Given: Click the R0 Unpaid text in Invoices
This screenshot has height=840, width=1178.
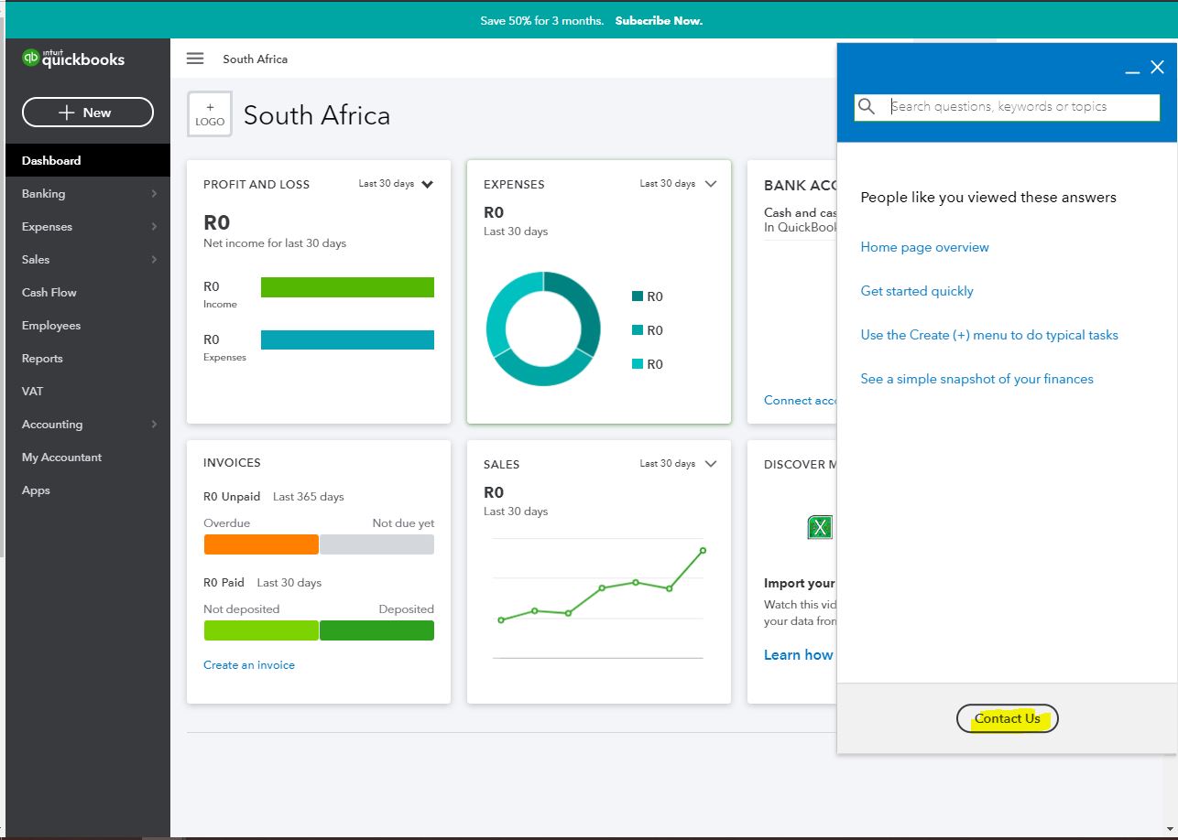Looking at the screenshot, I should [x=233, y=496].
